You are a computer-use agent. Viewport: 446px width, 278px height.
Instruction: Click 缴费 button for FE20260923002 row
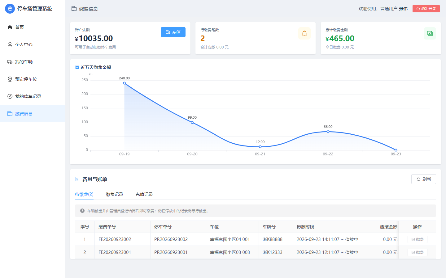(418, 239)
